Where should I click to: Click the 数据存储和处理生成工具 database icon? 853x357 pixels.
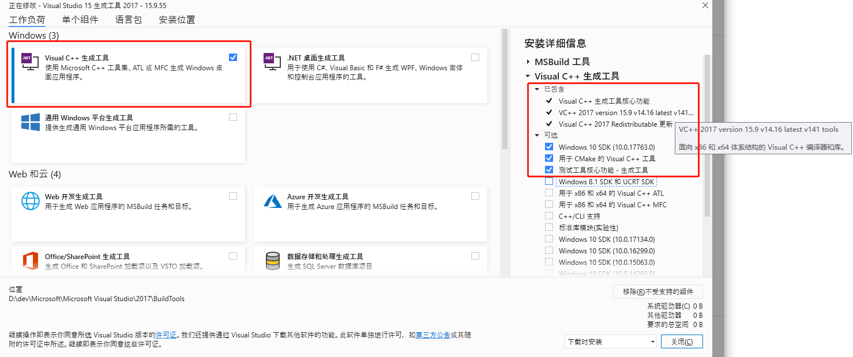(x=272, y=260)
